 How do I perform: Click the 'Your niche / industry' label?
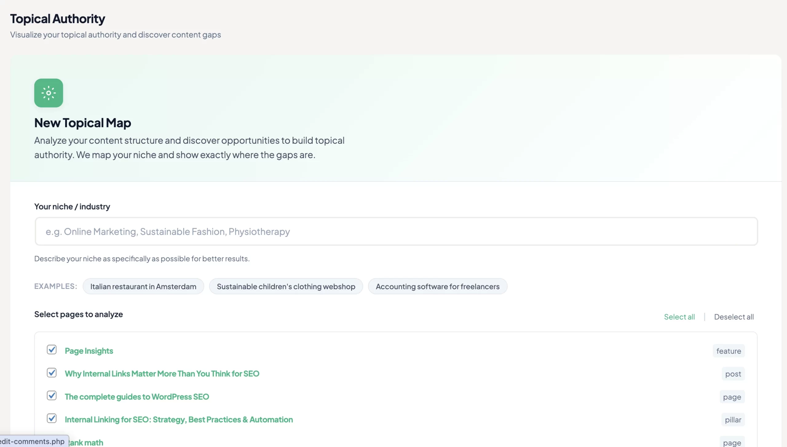[x=72, y=206]
